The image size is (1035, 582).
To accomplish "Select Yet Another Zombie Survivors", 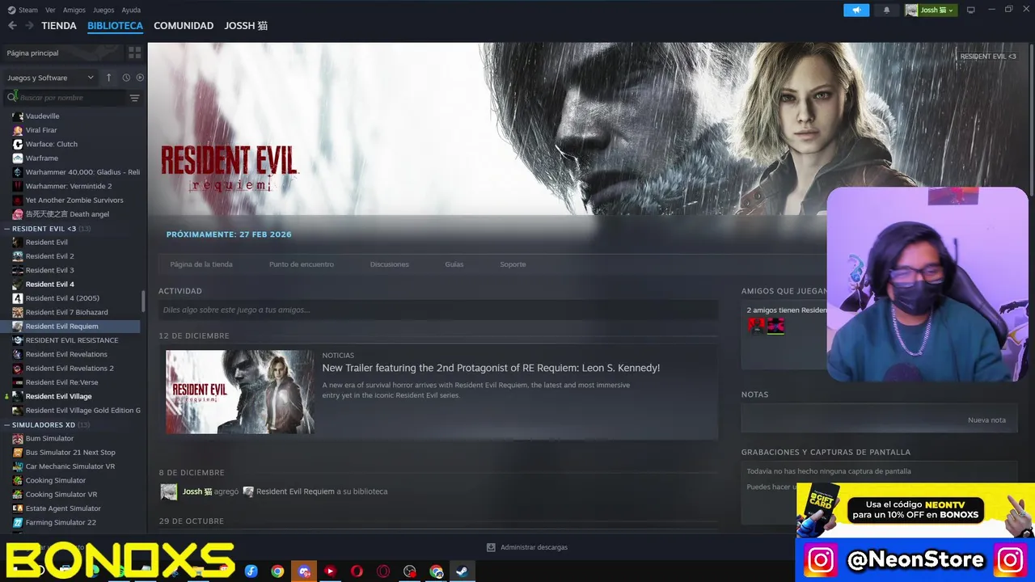I will (74, 200).
